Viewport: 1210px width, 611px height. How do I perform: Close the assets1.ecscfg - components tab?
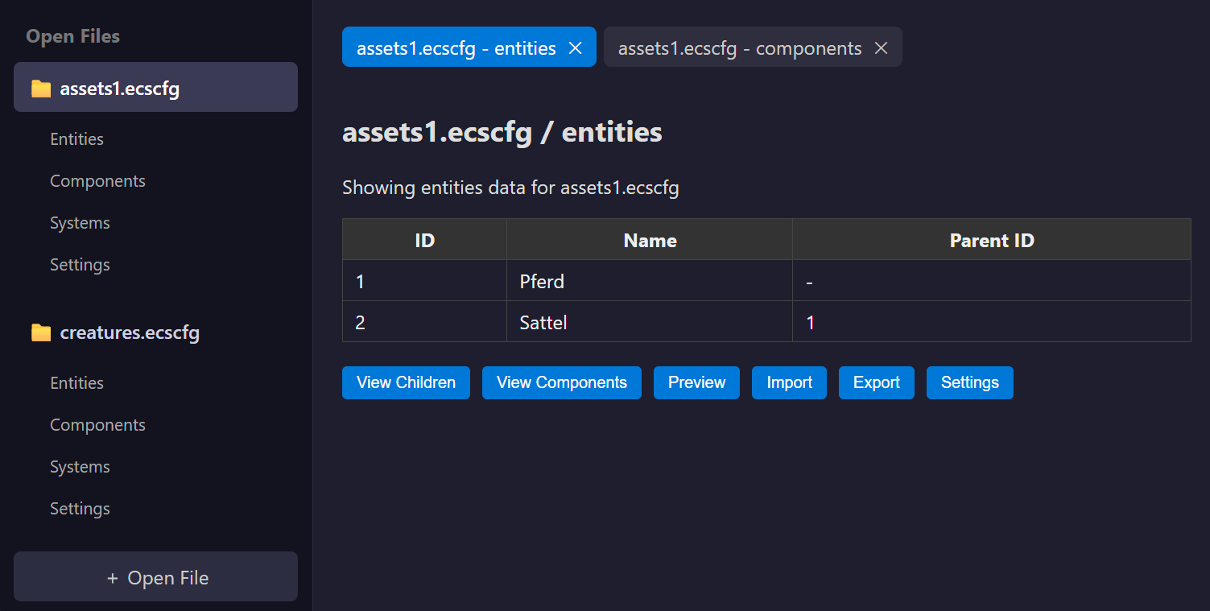click(x=881, y=47)
